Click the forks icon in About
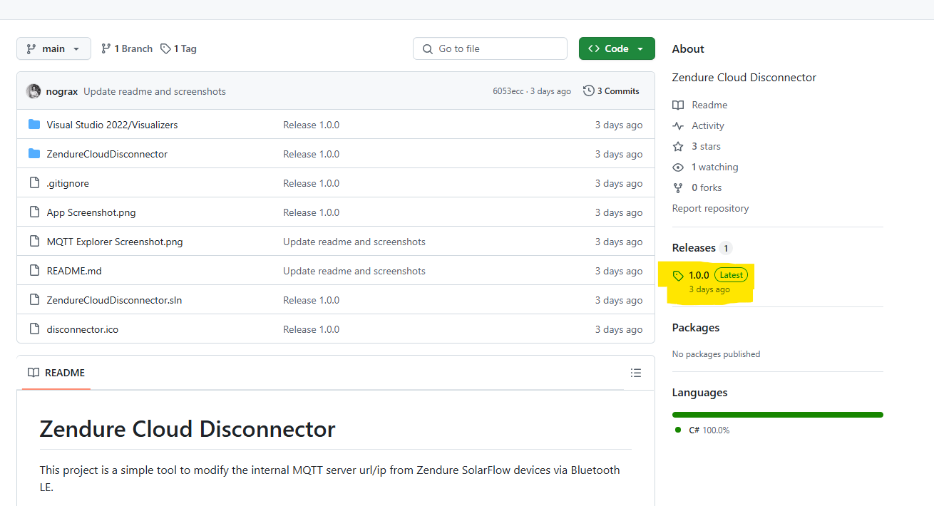This screenshot has height=506, width=934. [x=678, y=187]
